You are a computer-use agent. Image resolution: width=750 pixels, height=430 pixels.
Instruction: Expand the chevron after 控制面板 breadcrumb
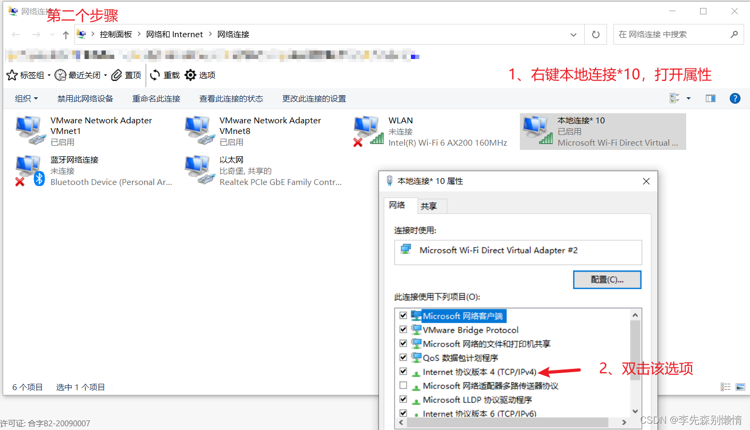click(139, 35)
